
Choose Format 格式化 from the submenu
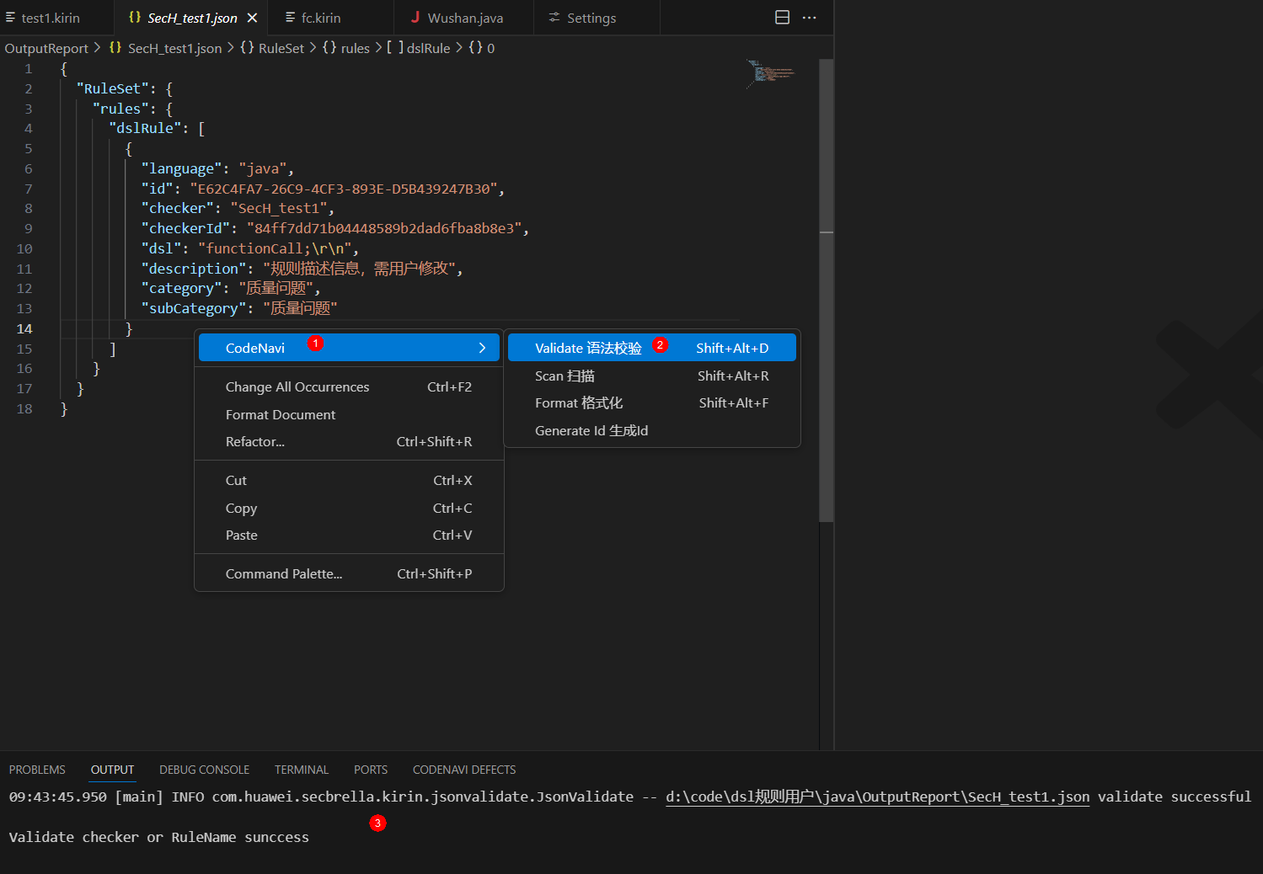[652, 403]
